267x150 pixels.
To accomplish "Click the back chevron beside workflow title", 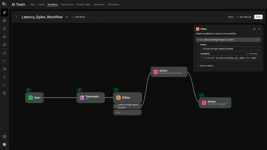I will pyautogui.click(x=17, y=17).
